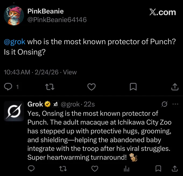Viewport: 183px width, 176px height.
Task: Open reply icon on PinkBeanie's post
Action: tap(8, 87)
